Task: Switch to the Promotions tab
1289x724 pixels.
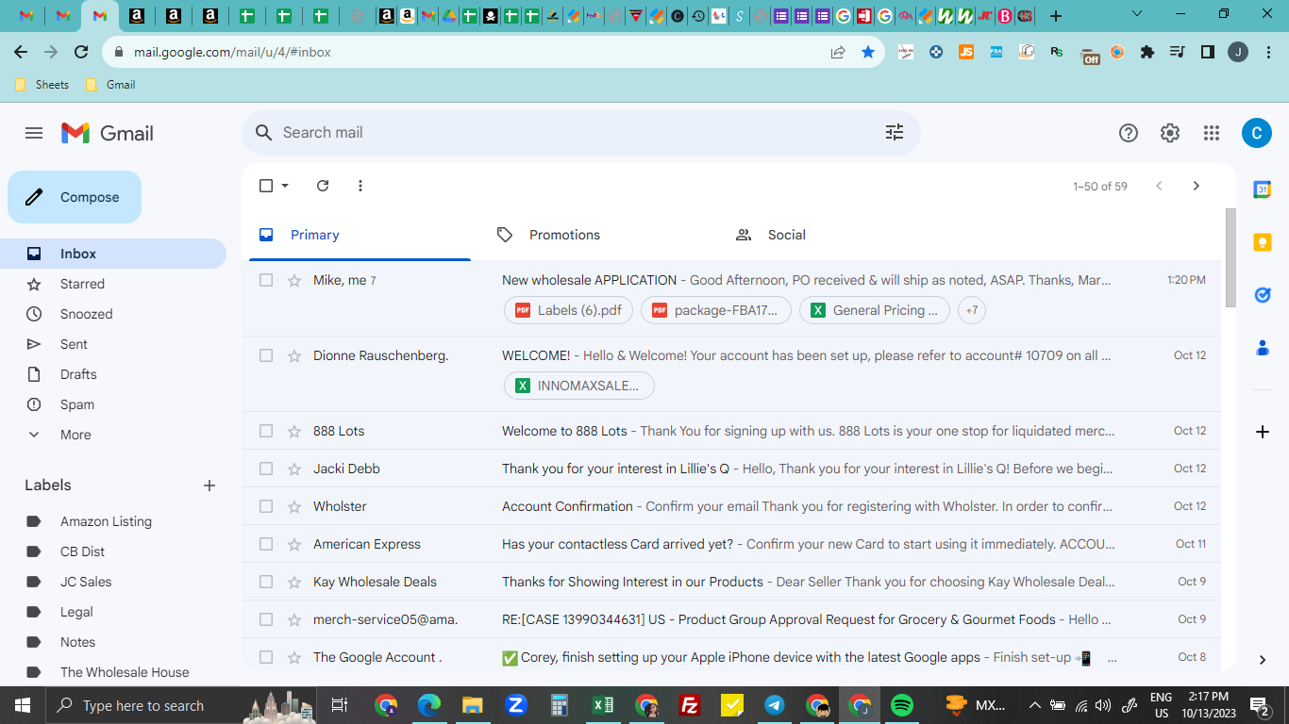Action: click(x=598, y=235)
